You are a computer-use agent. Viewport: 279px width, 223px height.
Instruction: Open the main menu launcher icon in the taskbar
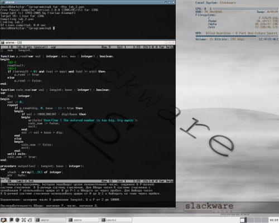(4, 220)
